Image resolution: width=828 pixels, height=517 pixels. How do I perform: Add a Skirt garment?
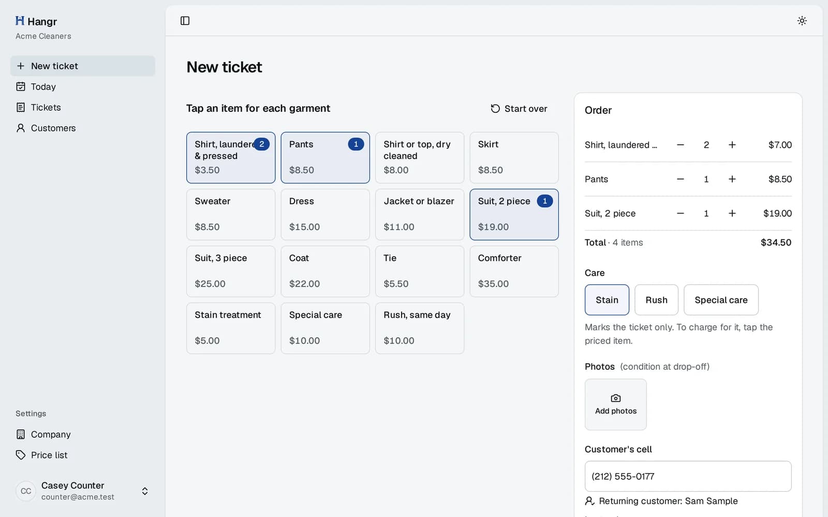tap(514, 158)
